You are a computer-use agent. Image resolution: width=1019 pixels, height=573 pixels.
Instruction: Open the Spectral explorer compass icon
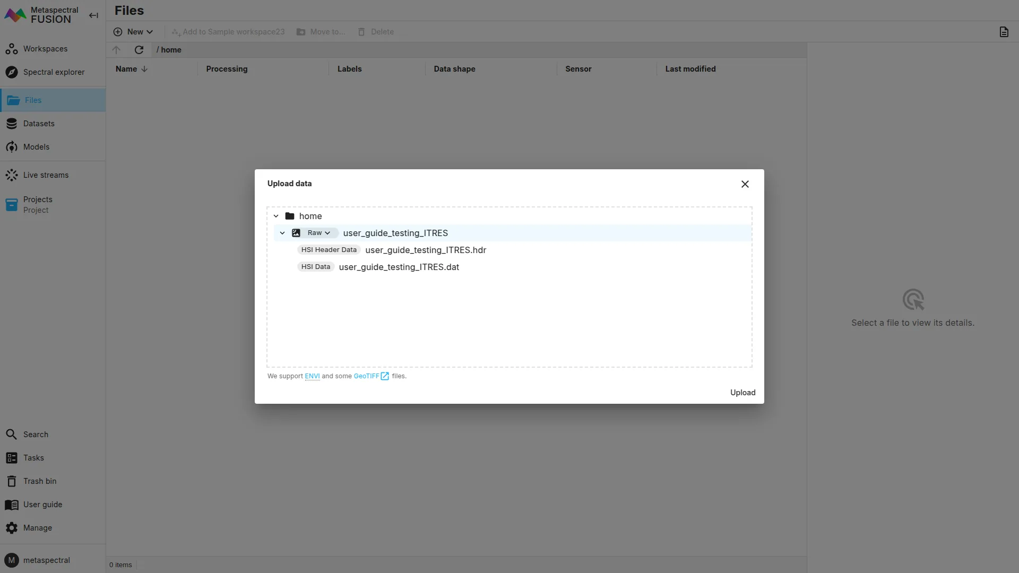pyautogui.click(x=12, y=72)
